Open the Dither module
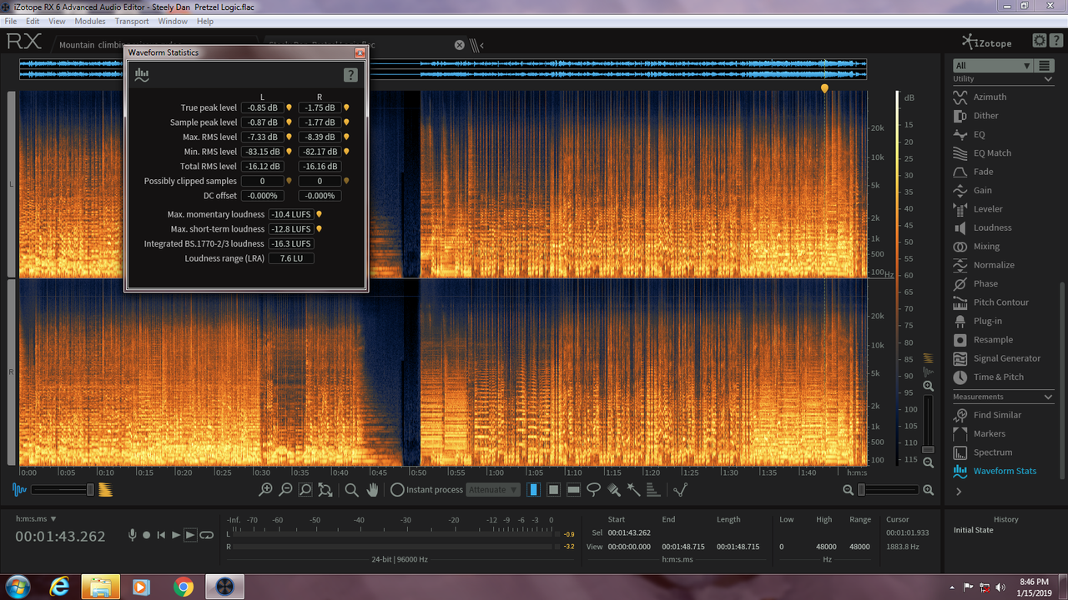1068x600 pixels. tap(985, 116)
